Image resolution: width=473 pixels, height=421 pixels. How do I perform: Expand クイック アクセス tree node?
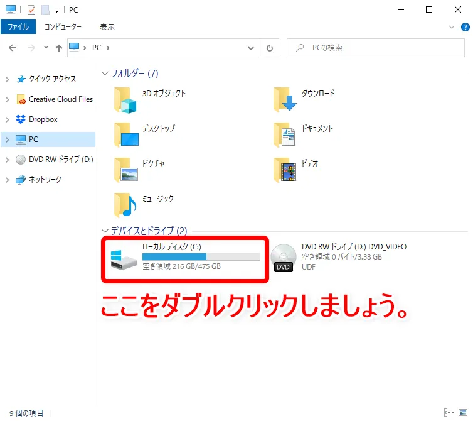click(8, 79)
